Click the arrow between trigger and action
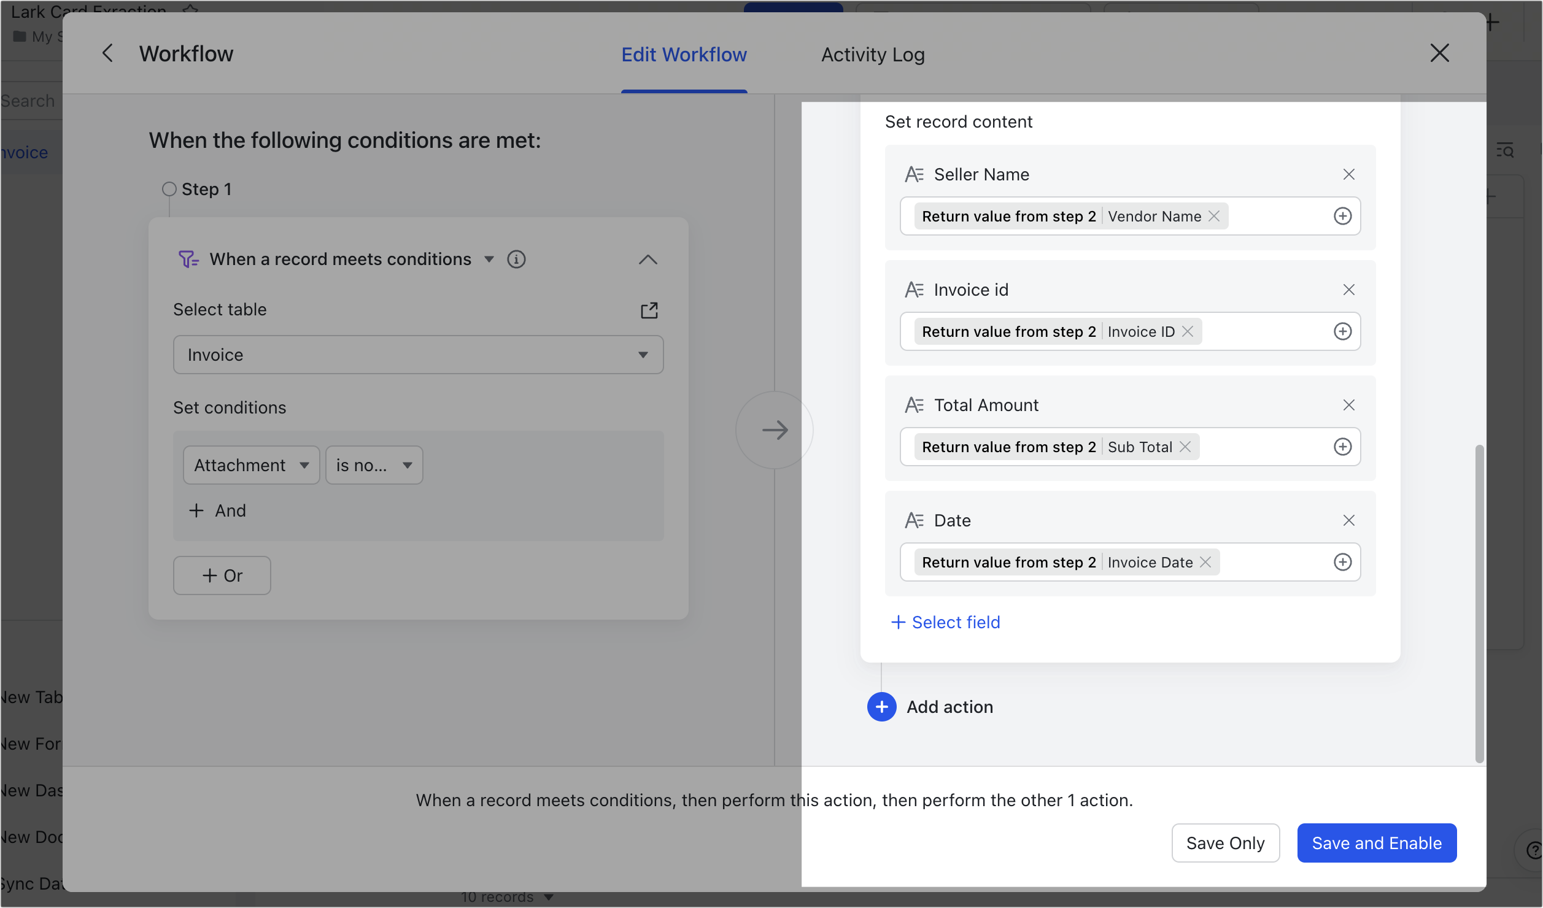 tap(775, 430)
